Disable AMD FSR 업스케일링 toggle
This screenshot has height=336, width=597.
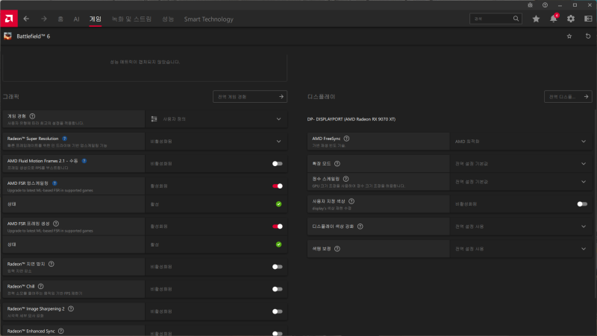click(278, 186)
